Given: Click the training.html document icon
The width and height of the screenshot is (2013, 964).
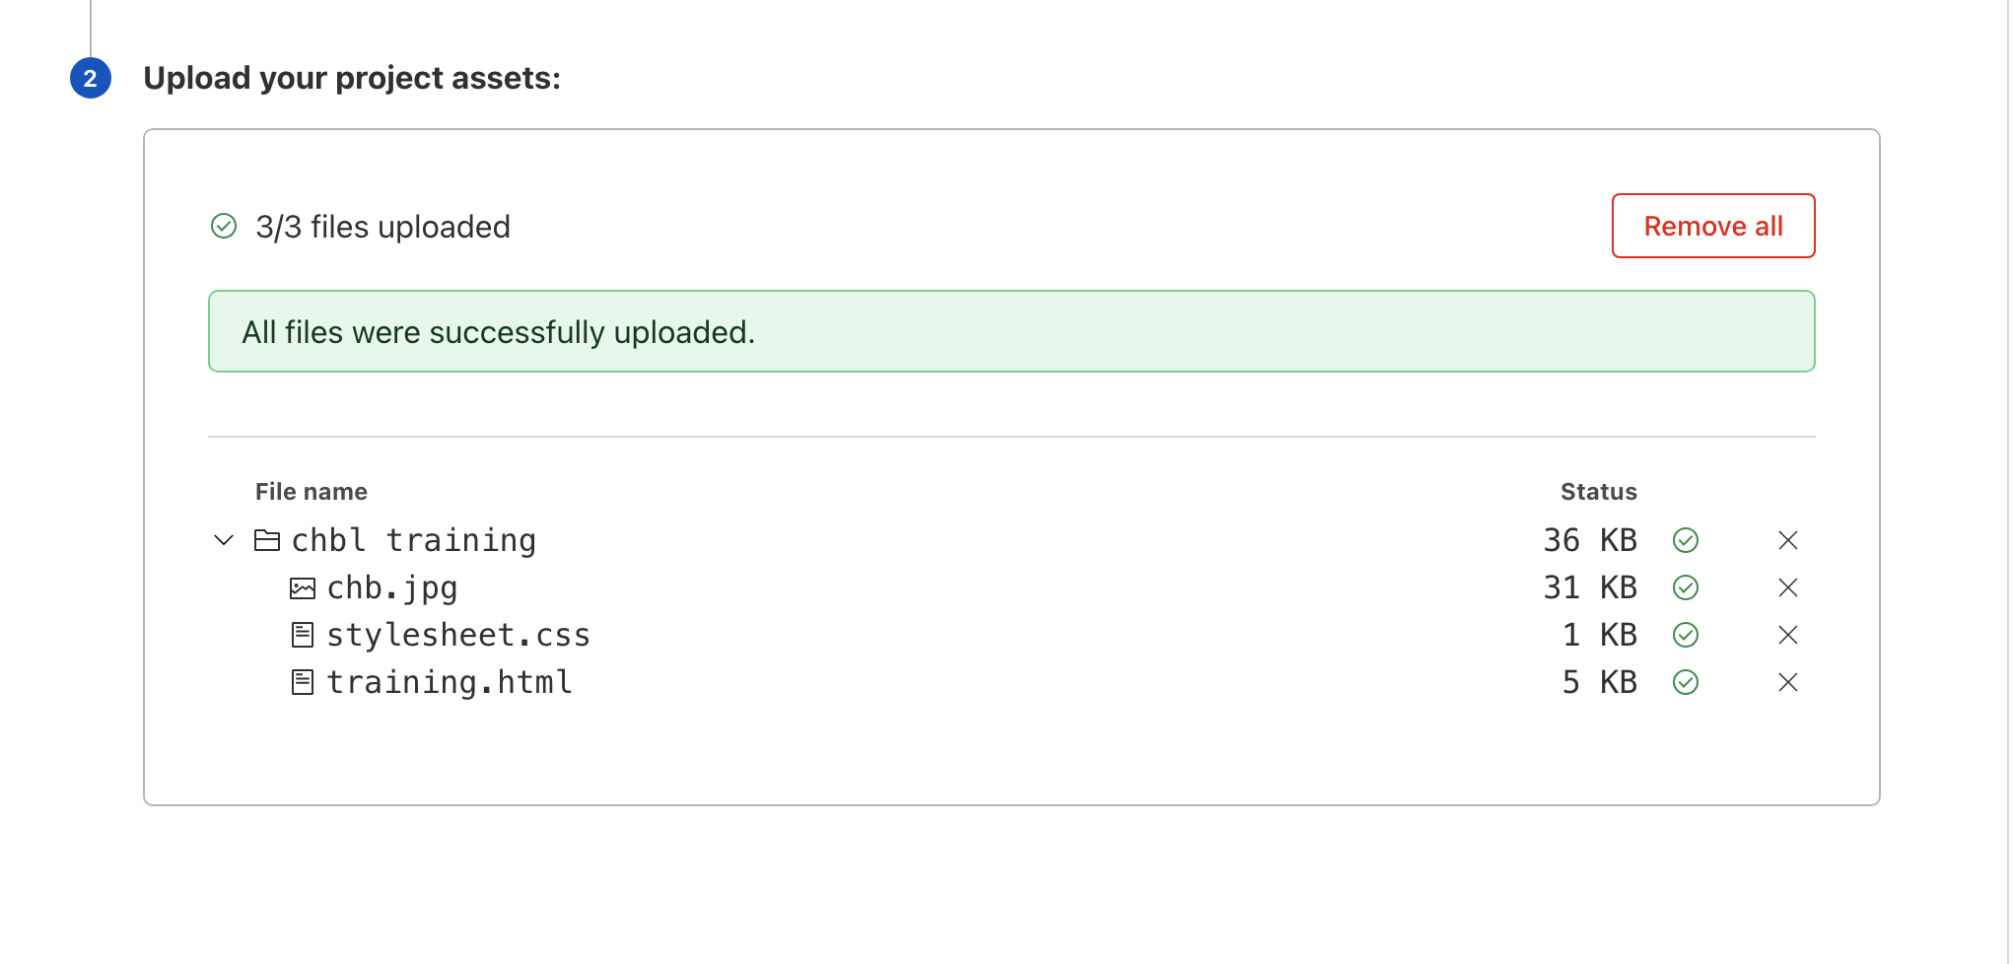Looking at the screenshot, I should click(x=303, y=682).
